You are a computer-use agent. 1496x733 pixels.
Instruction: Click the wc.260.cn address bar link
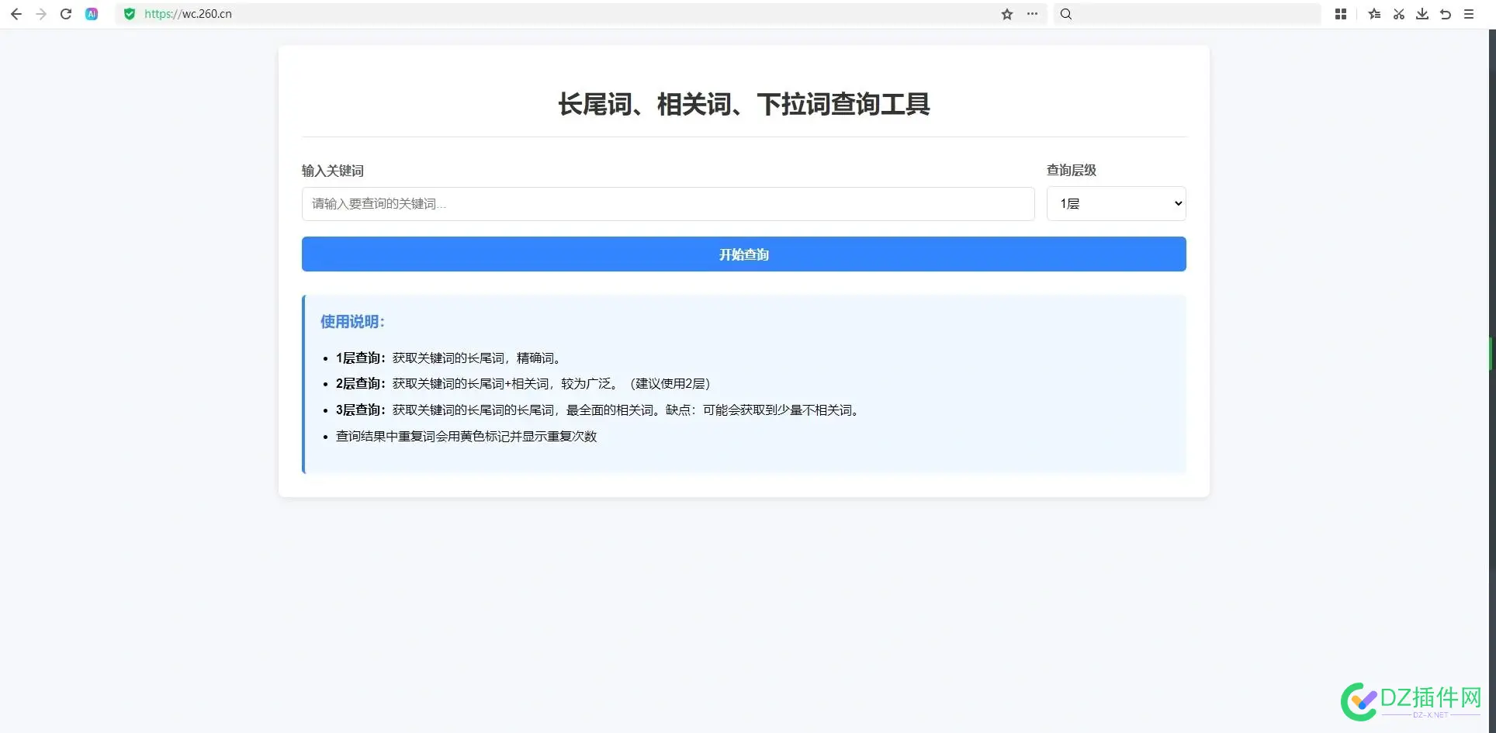pyautogui.click(x=189, y=13)
